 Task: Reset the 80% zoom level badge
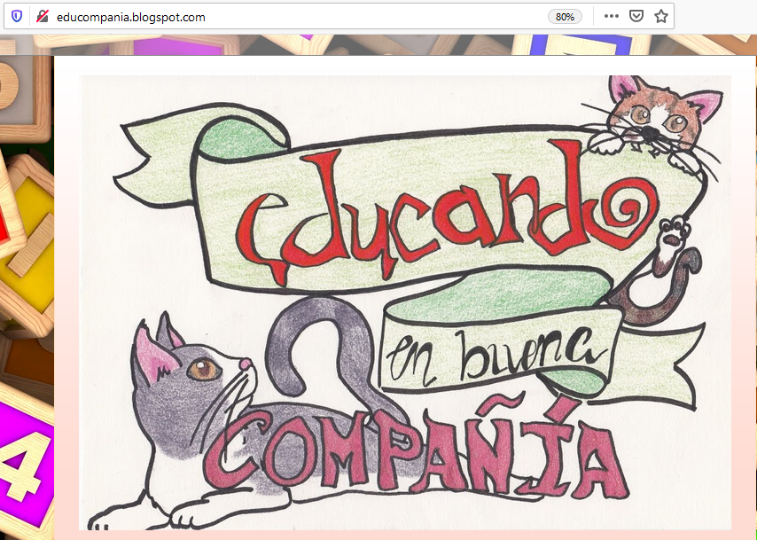point(564,16)
